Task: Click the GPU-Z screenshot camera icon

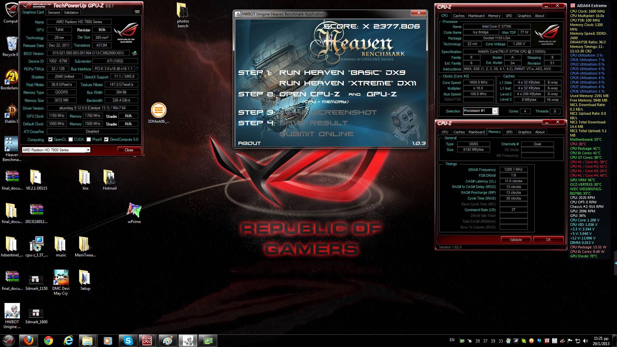Action: tap(137, 12)
